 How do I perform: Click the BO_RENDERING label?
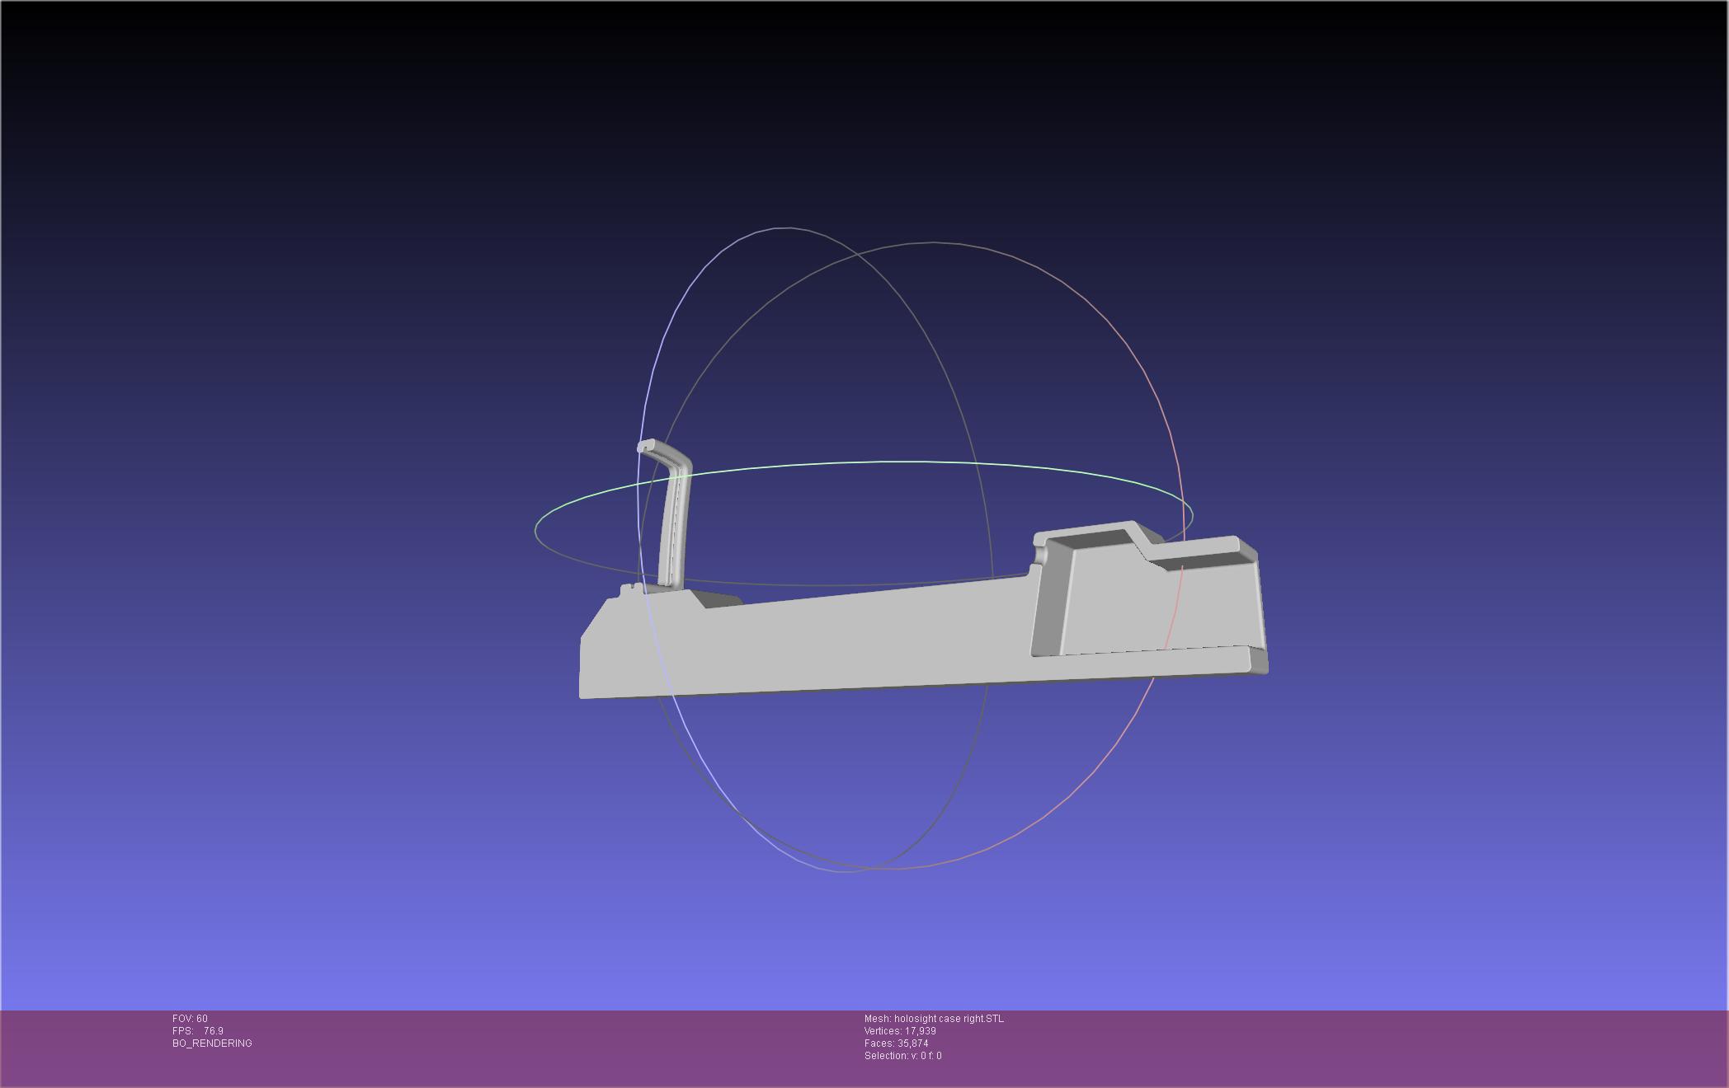(212, 1043)
